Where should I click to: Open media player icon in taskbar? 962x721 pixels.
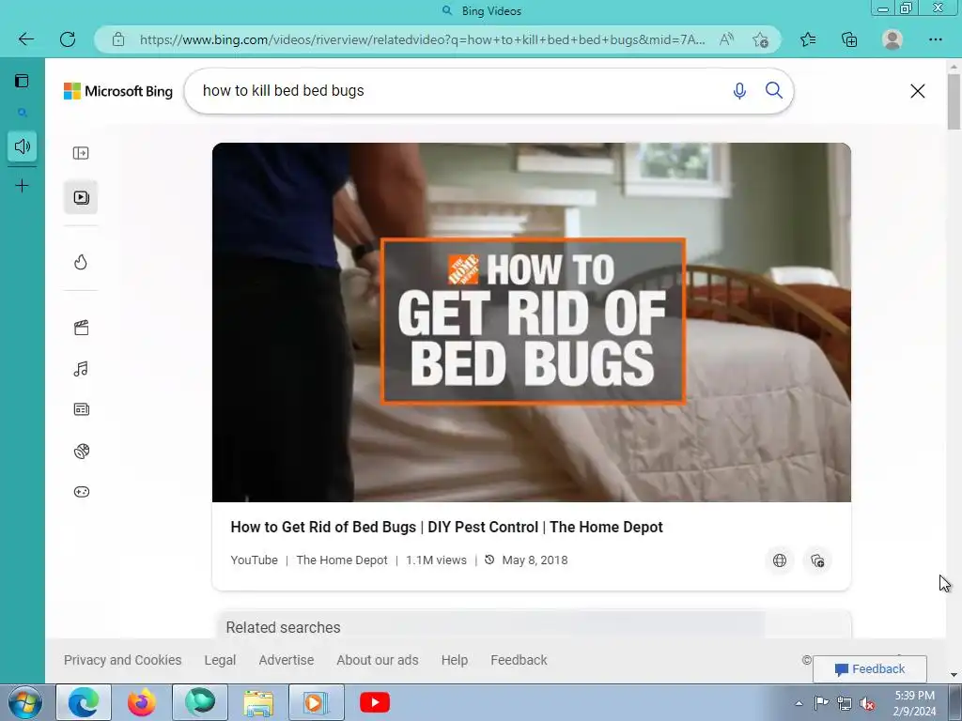click(x=317, y=702)
